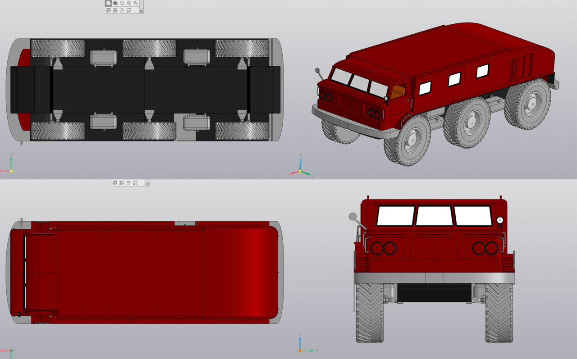577x359 pixels.
Task: Open toolbar options circle in the roof view toolbar
Action: tap(147, 184)
